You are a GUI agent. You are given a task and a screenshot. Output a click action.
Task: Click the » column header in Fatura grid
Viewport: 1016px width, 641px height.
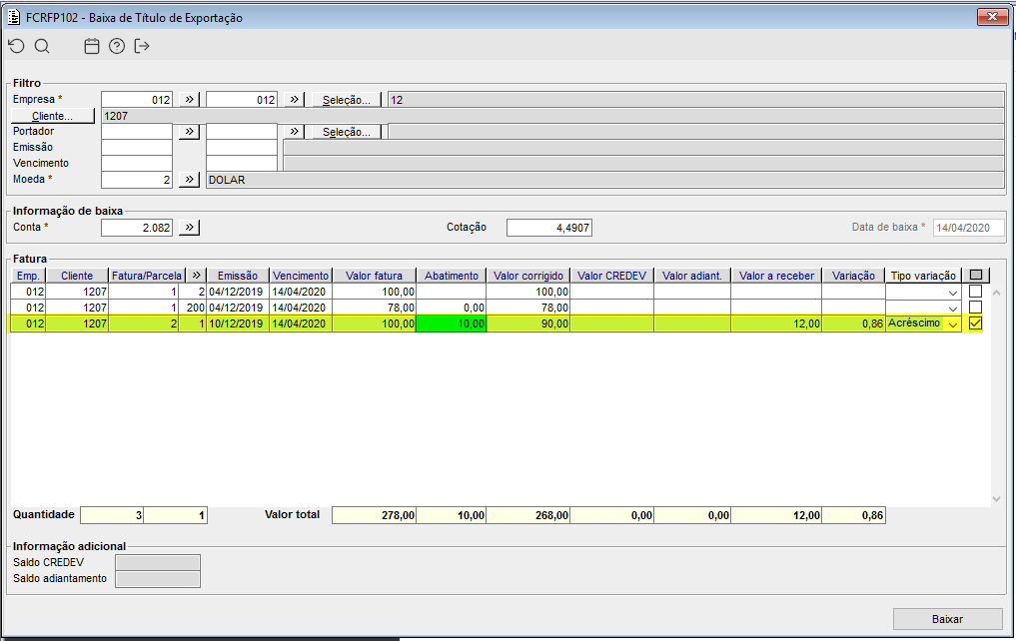coord(196,276)
